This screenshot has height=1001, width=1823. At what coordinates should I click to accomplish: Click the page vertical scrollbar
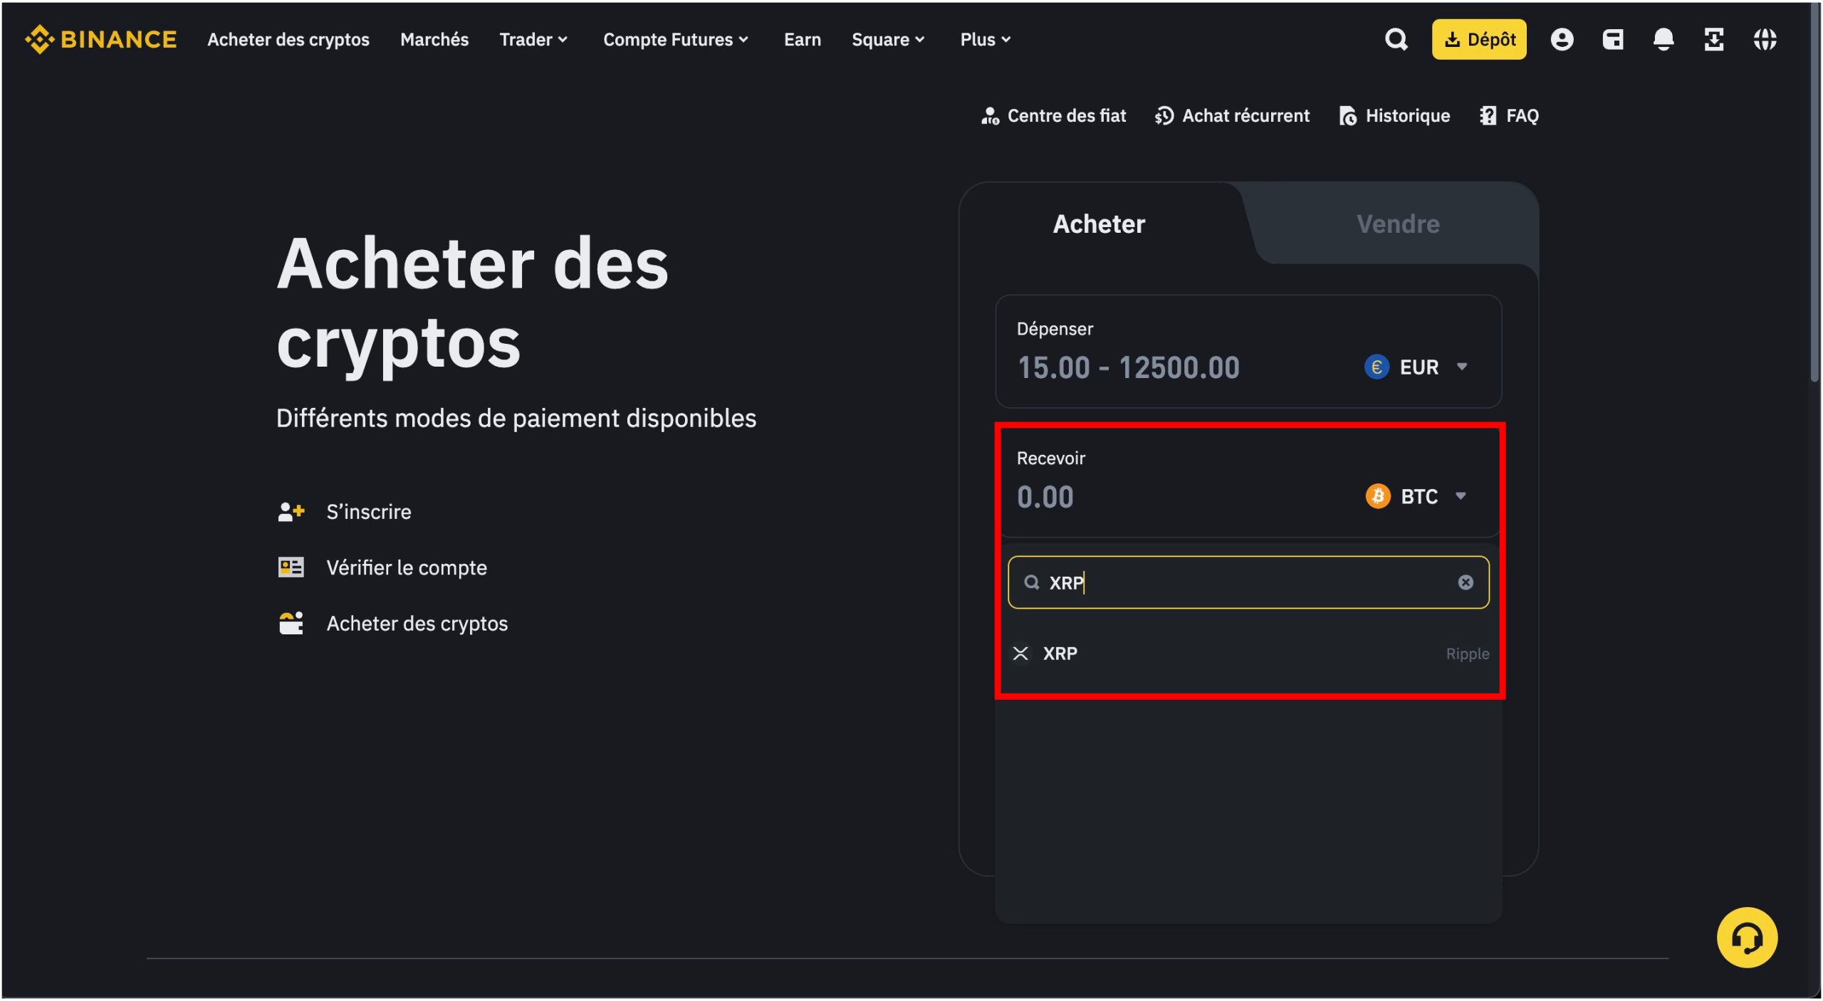click(1815, 192)
